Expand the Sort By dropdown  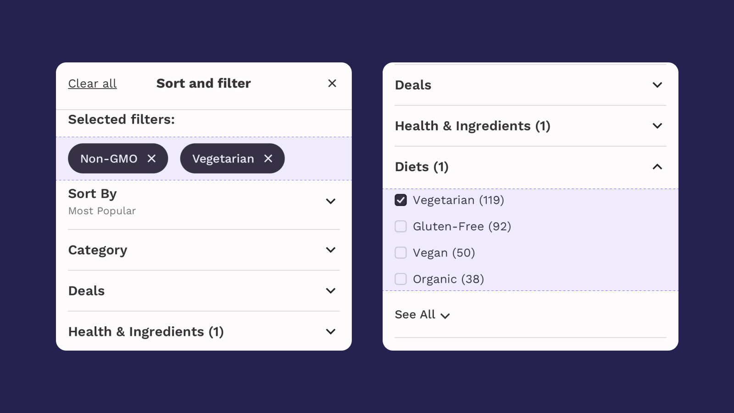click(x=330, y=201)
